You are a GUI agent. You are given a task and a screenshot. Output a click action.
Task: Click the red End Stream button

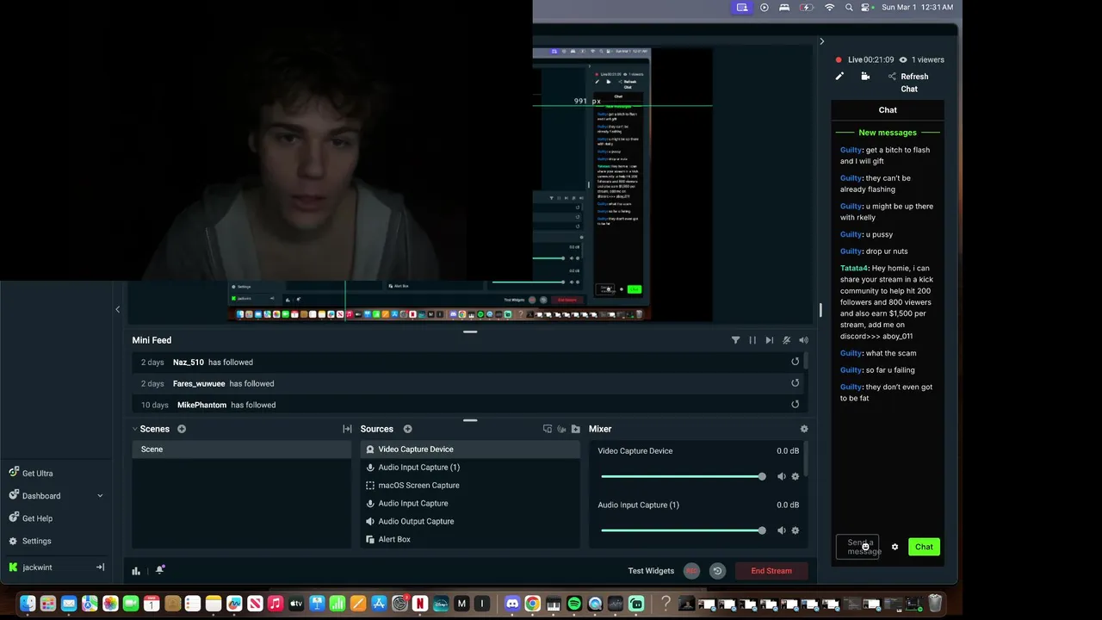pos(771,571)
